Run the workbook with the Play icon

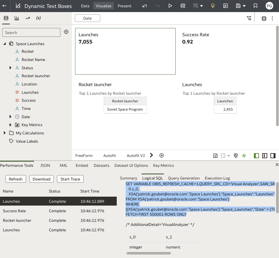coord(170,5)
